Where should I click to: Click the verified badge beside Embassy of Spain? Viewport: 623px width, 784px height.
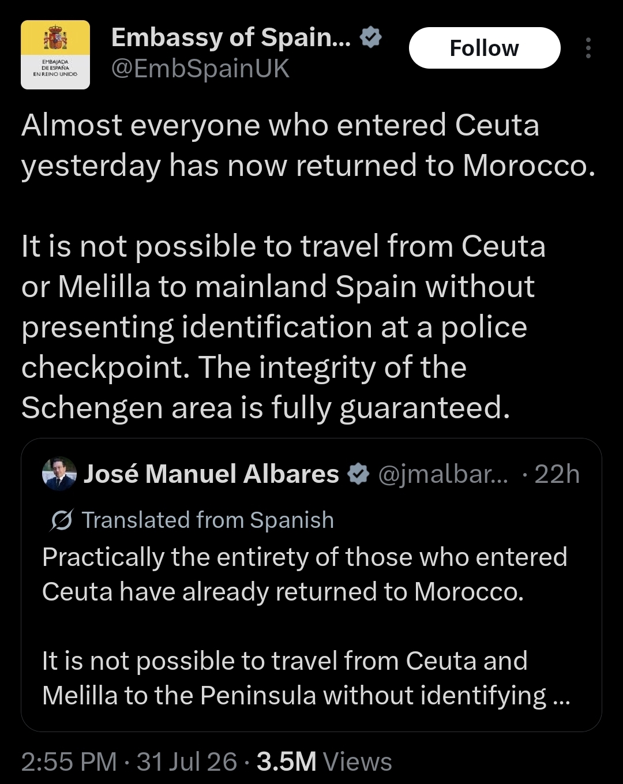coord(370,37)
